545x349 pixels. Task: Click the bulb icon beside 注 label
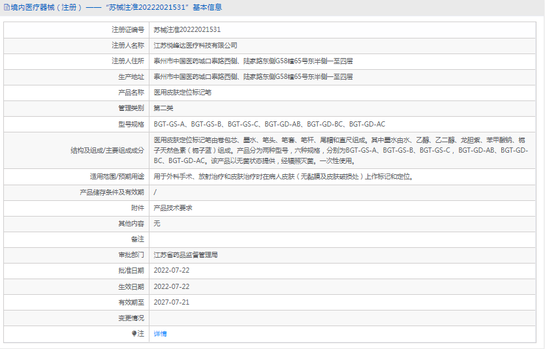(134, 333)
